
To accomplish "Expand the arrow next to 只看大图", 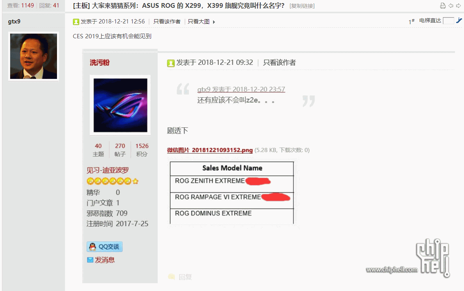I will [214, 22].
